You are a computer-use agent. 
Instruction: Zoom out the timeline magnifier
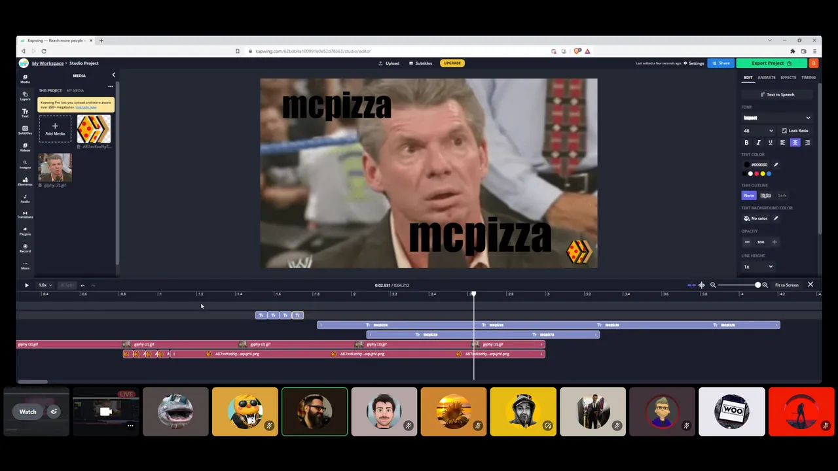713,285
